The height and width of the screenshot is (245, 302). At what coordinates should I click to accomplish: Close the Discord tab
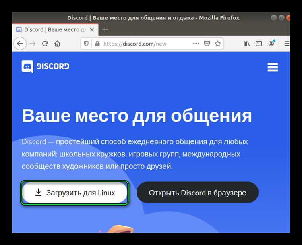click(x=92, y=30)
